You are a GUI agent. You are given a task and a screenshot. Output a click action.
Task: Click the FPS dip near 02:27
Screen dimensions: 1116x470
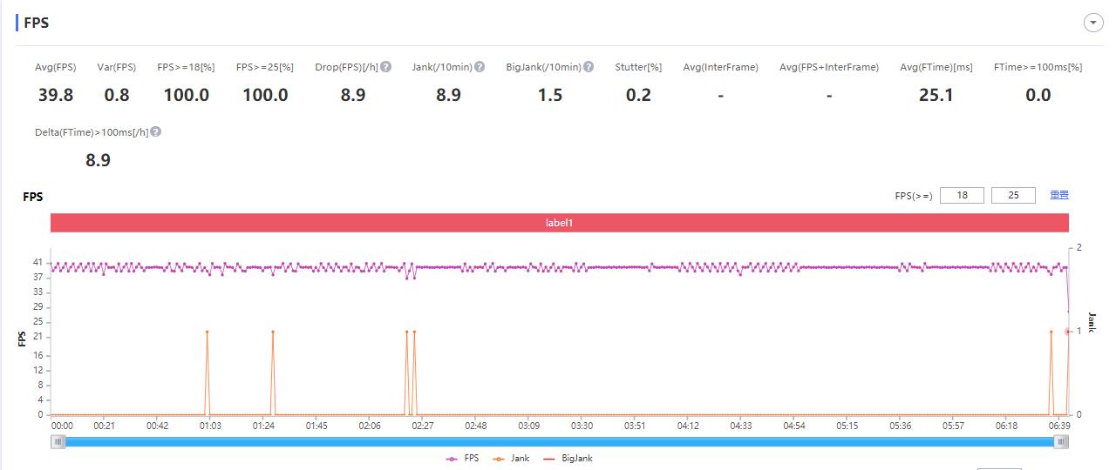414,278
